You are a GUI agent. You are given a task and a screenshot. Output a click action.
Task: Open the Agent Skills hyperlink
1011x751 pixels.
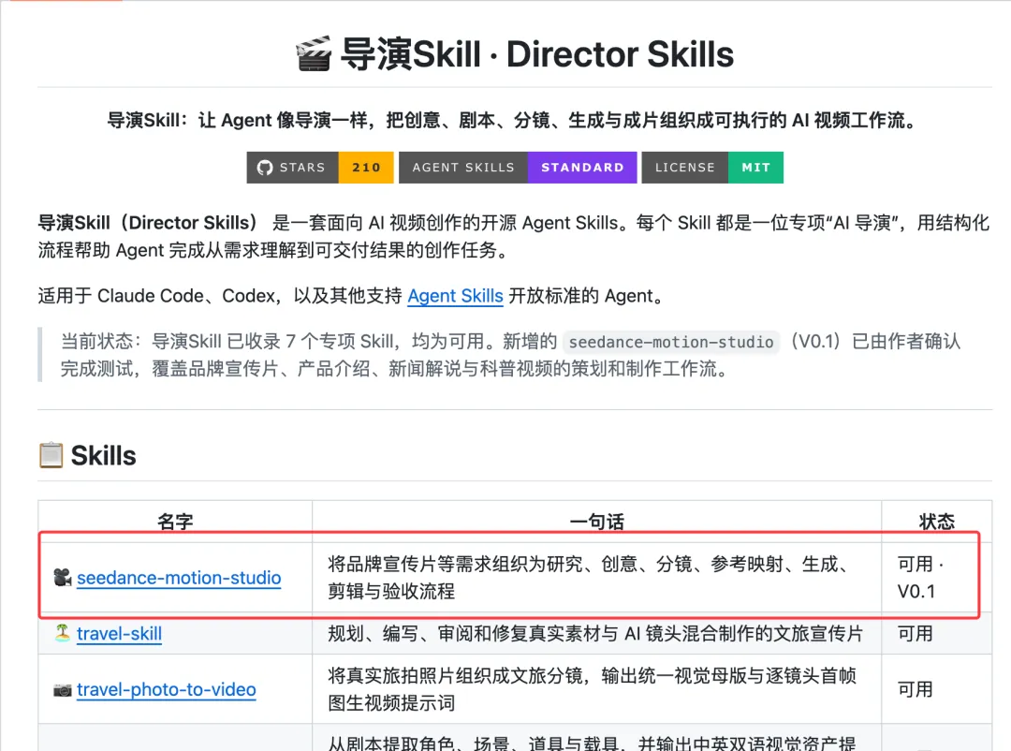(455, 296)
